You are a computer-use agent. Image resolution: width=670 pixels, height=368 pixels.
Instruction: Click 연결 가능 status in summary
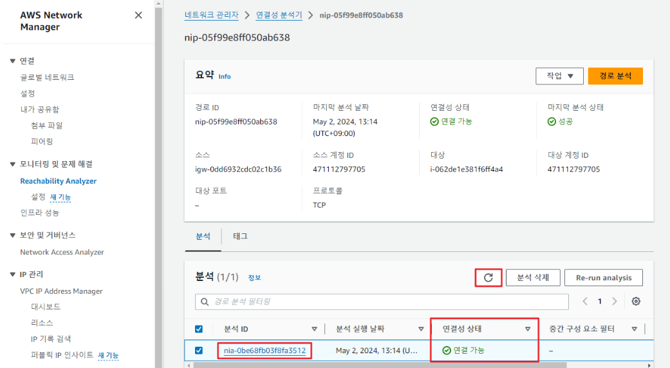coord(451,122)
